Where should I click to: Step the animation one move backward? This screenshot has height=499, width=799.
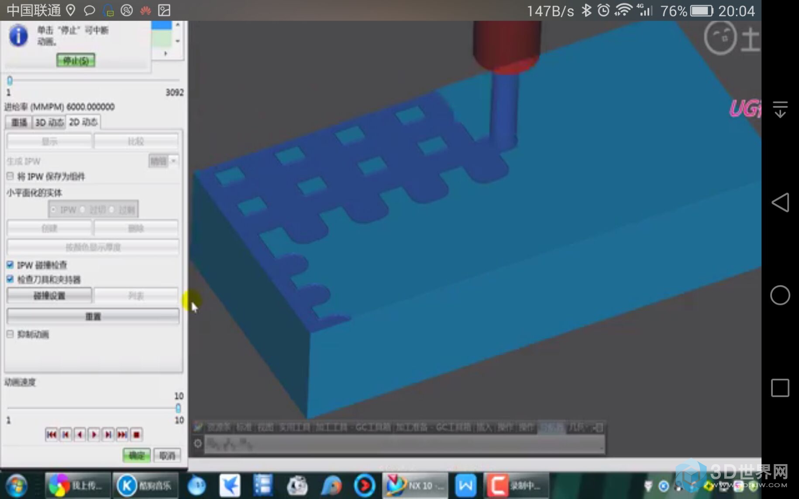pos(79,434)
